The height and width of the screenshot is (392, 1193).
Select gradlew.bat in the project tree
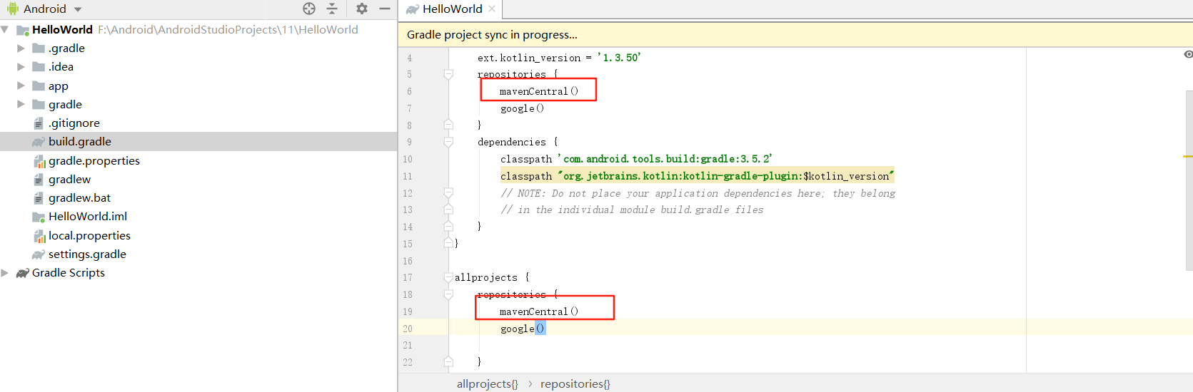pos(79,198)
